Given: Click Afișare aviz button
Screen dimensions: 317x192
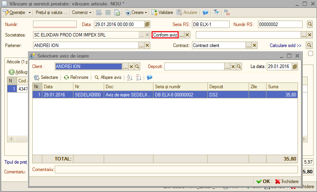Looking at the screenshot, I should (108, 77).
